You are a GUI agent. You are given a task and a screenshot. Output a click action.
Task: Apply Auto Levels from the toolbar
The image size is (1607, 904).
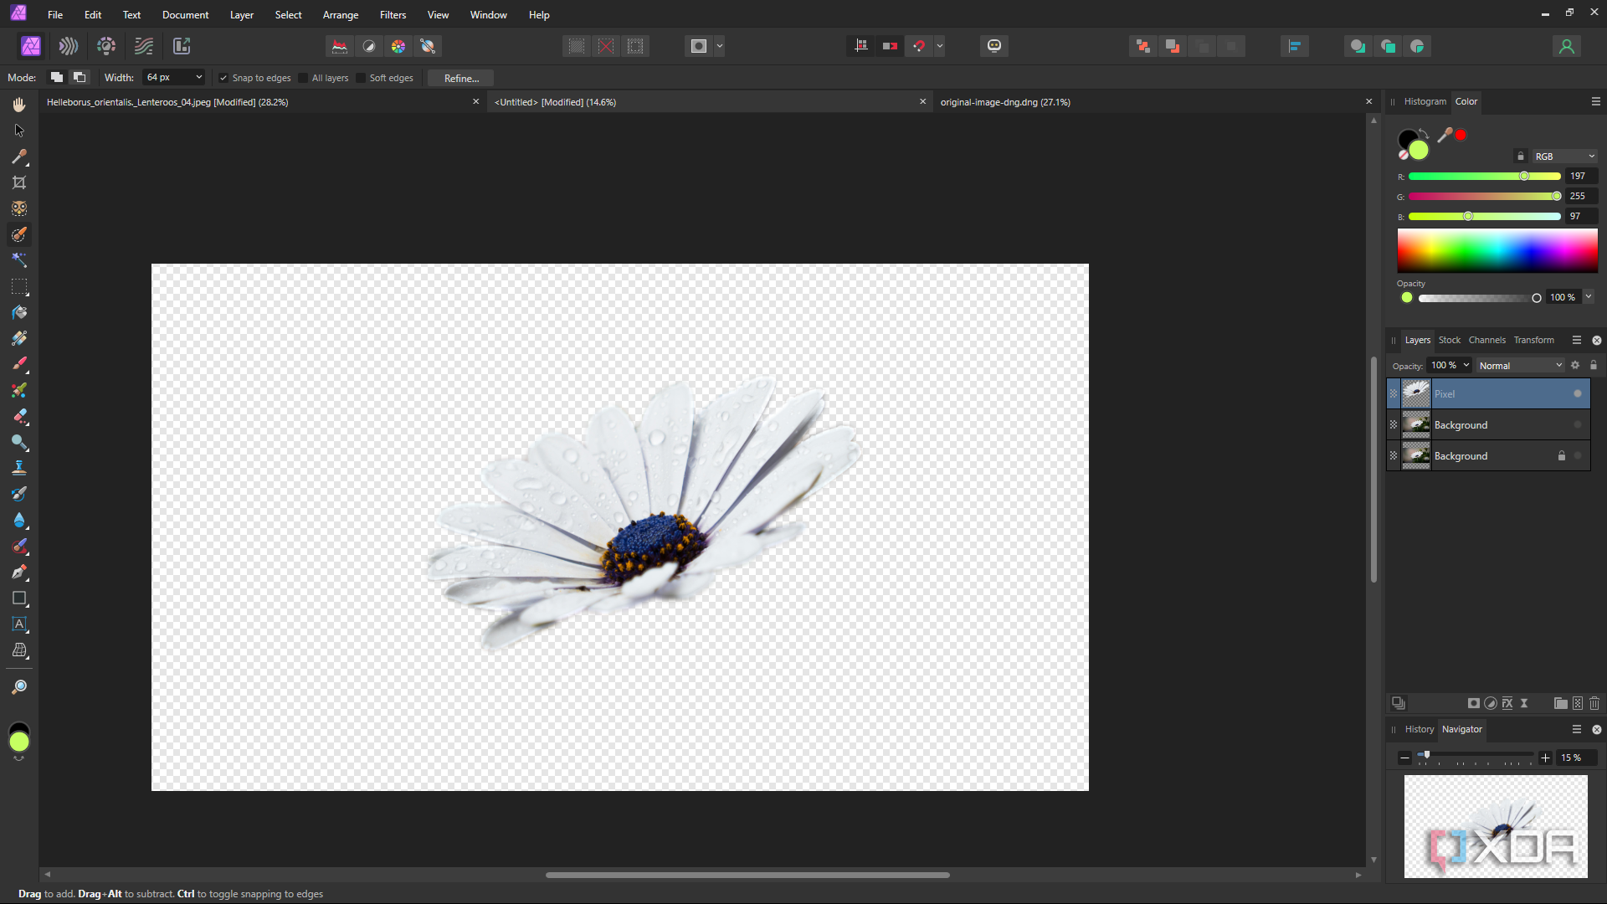coord(340,46)
